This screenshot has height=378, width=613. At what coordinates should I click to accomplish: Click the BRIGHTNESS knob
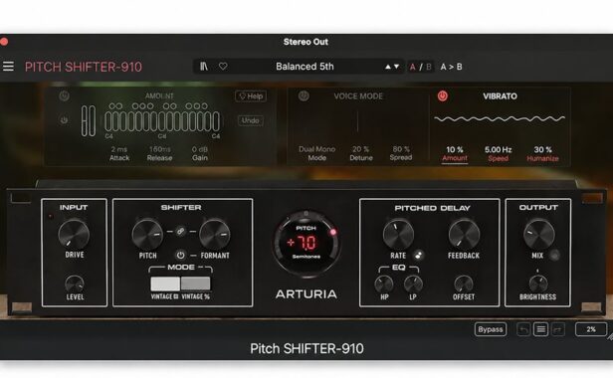click(x=538, y=284)
